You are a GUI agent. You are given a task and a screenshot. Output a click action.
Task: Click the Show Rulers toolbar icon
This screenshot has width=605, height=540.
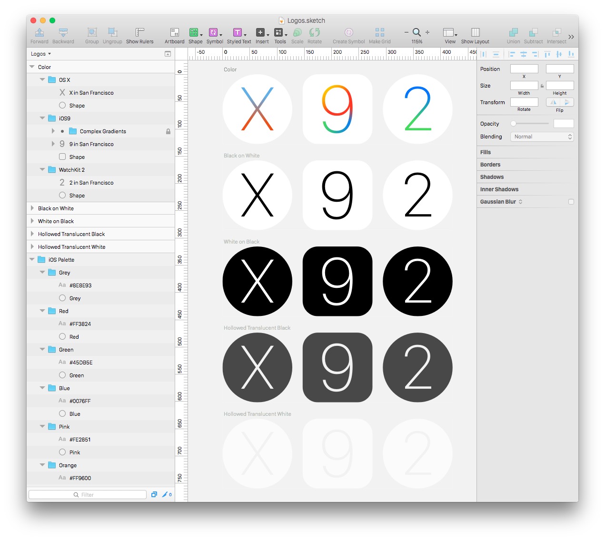(139, 33)
